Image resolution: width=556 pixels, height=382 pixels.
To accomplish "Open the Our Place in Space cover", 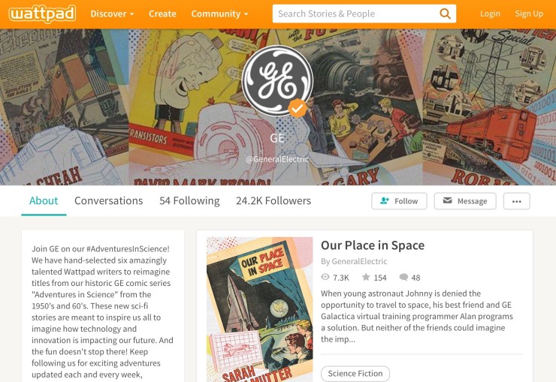I will [259, 309].
